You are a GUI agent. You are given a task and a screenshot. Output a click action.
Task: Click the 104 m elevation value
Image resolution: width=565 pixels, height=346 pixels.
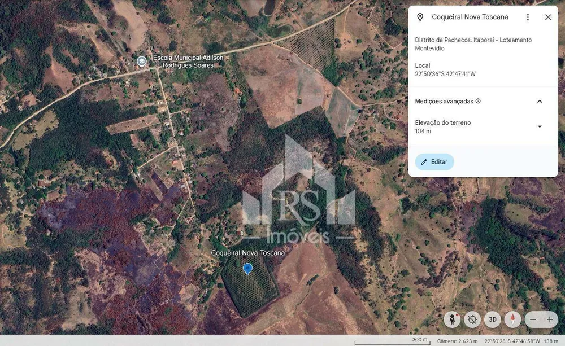423,132
